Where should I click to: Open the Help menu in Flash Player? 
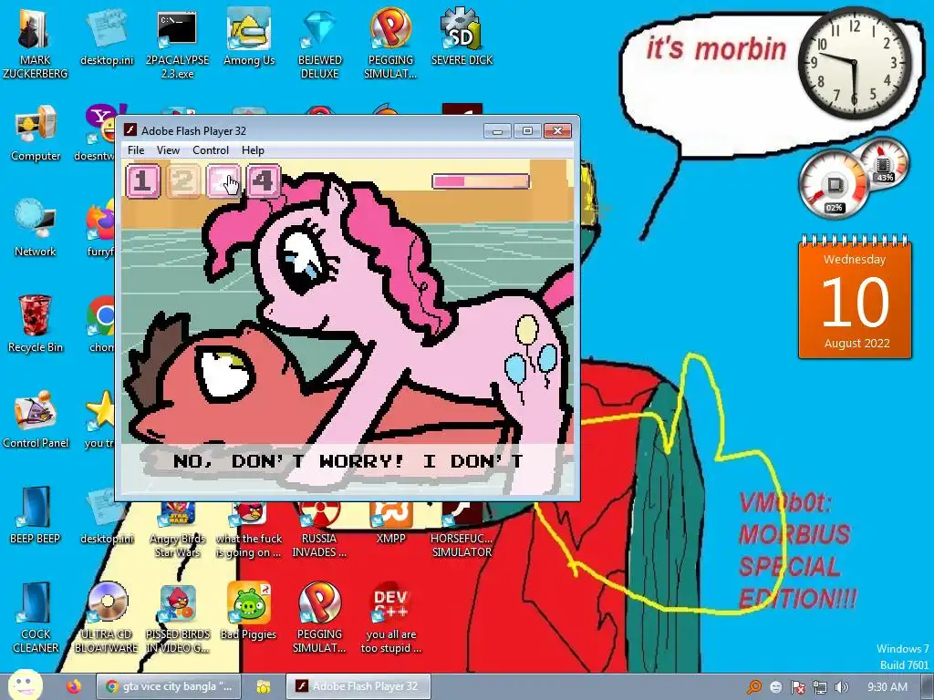click(253, 150)
